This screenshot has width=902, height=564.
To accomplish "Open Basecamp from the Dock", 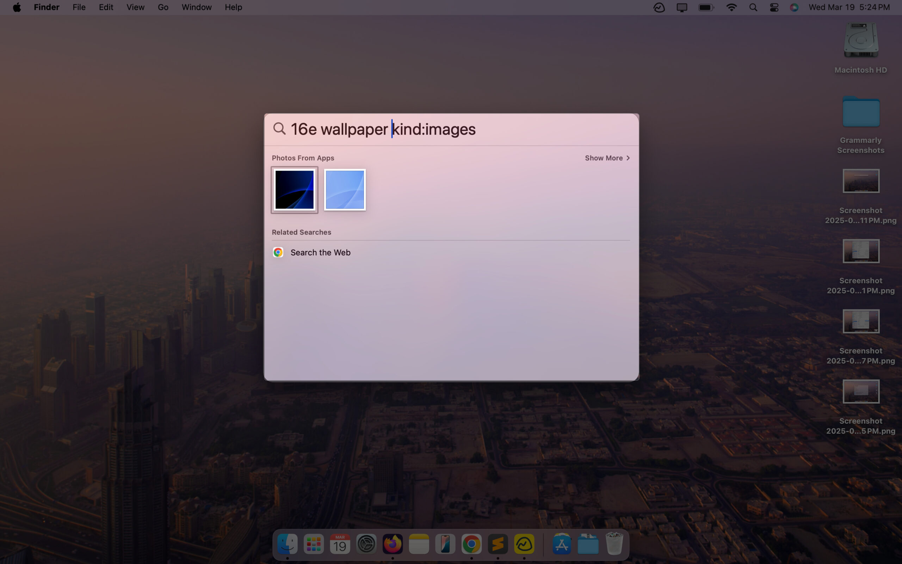I will pyautogui.click(x=524, y=544).
